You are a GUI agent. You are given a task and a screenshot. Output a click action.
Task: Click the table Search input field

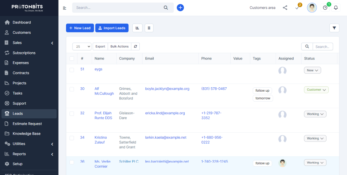tap(322, 46)
